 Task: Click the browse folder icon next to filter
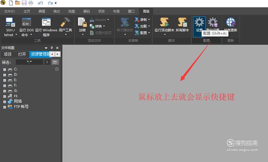click(x=55, y=62)
